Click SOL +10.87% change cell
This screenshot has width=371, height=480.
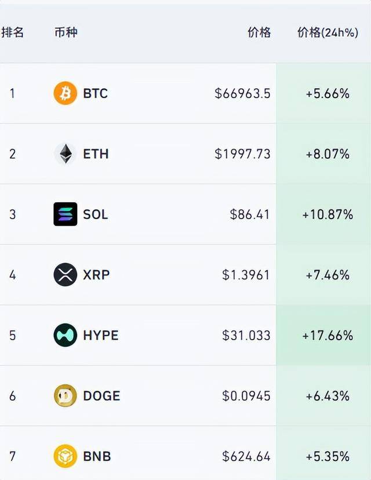pos(328,214)
